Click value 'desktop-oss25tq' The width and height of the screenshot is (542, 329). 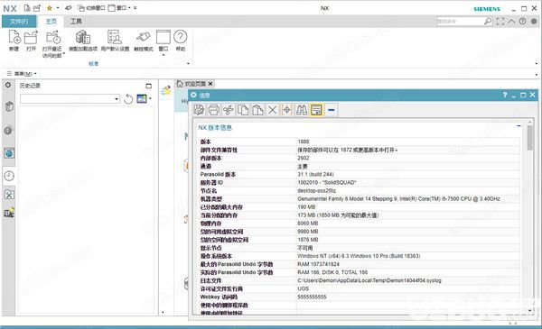[x=317, y=191]
